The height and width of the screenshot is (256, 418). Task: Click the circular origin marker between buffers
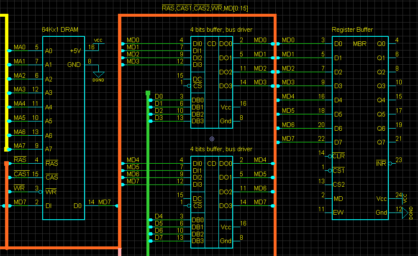(212, 139)
